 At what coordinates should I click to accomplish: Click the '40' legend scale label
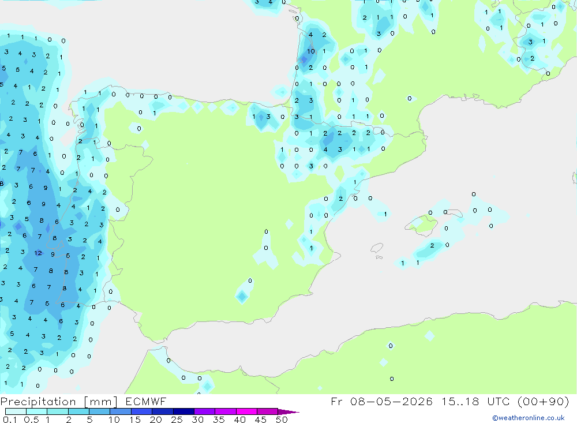(239, 420)
